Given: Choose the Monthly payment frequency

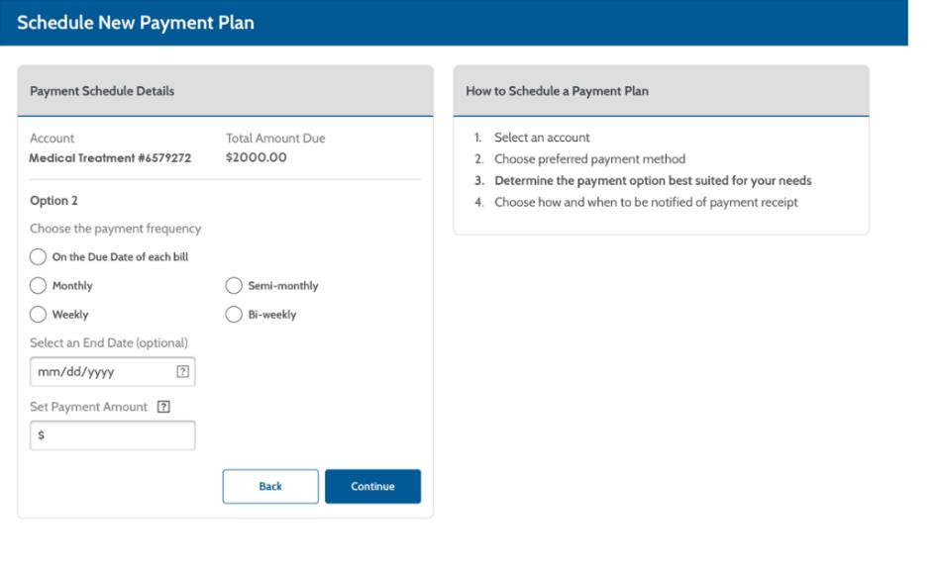Looking at the screenshot, I should (x=39, y=286).
